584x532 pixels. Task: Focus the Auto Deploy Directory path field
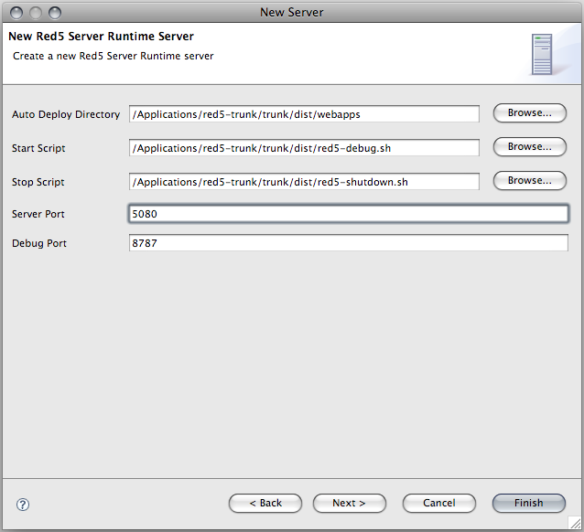[x=304, y=114]
